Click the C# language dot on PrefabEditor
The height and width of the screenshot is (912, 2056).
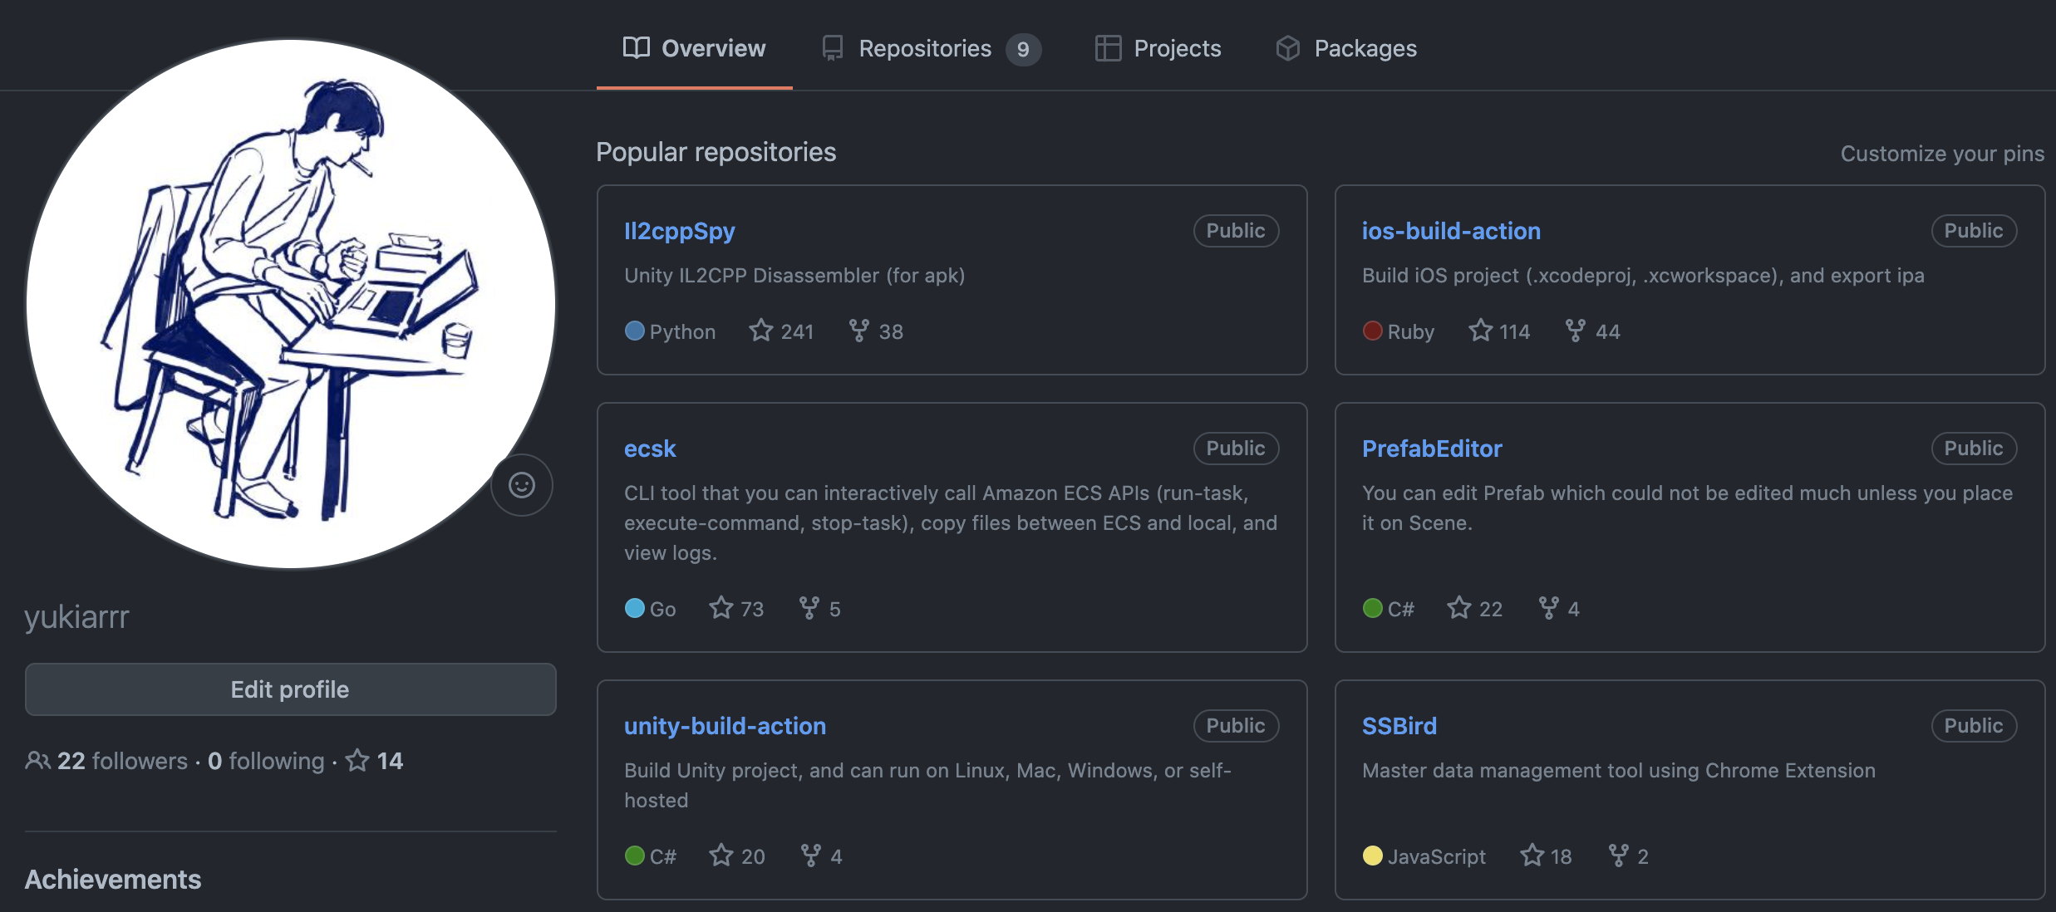pyautogui.click(x=1373, y=608)
